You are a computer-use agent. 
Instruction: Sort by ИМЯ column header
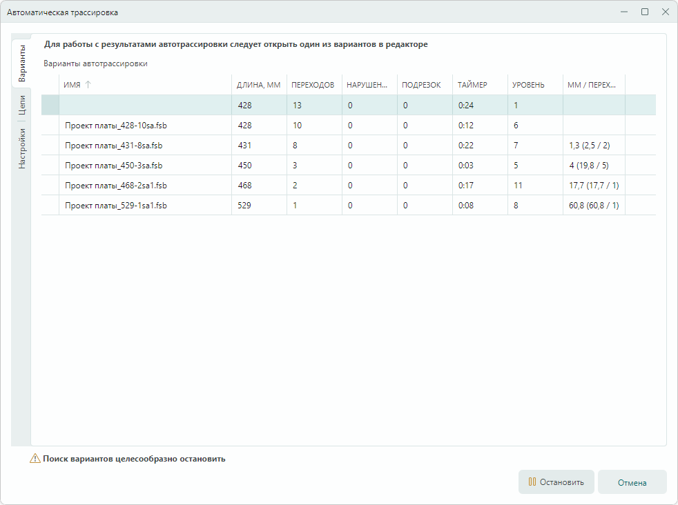[72, 85]
